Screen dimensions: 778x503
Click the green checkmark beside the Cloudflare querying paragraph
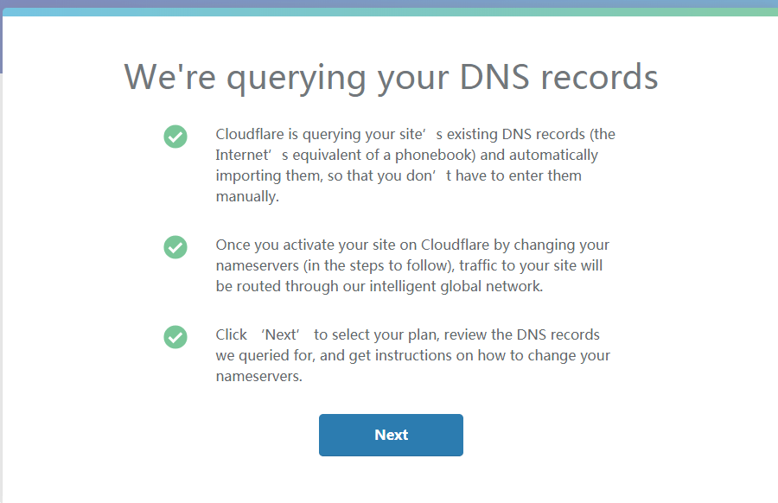(175, 137)
